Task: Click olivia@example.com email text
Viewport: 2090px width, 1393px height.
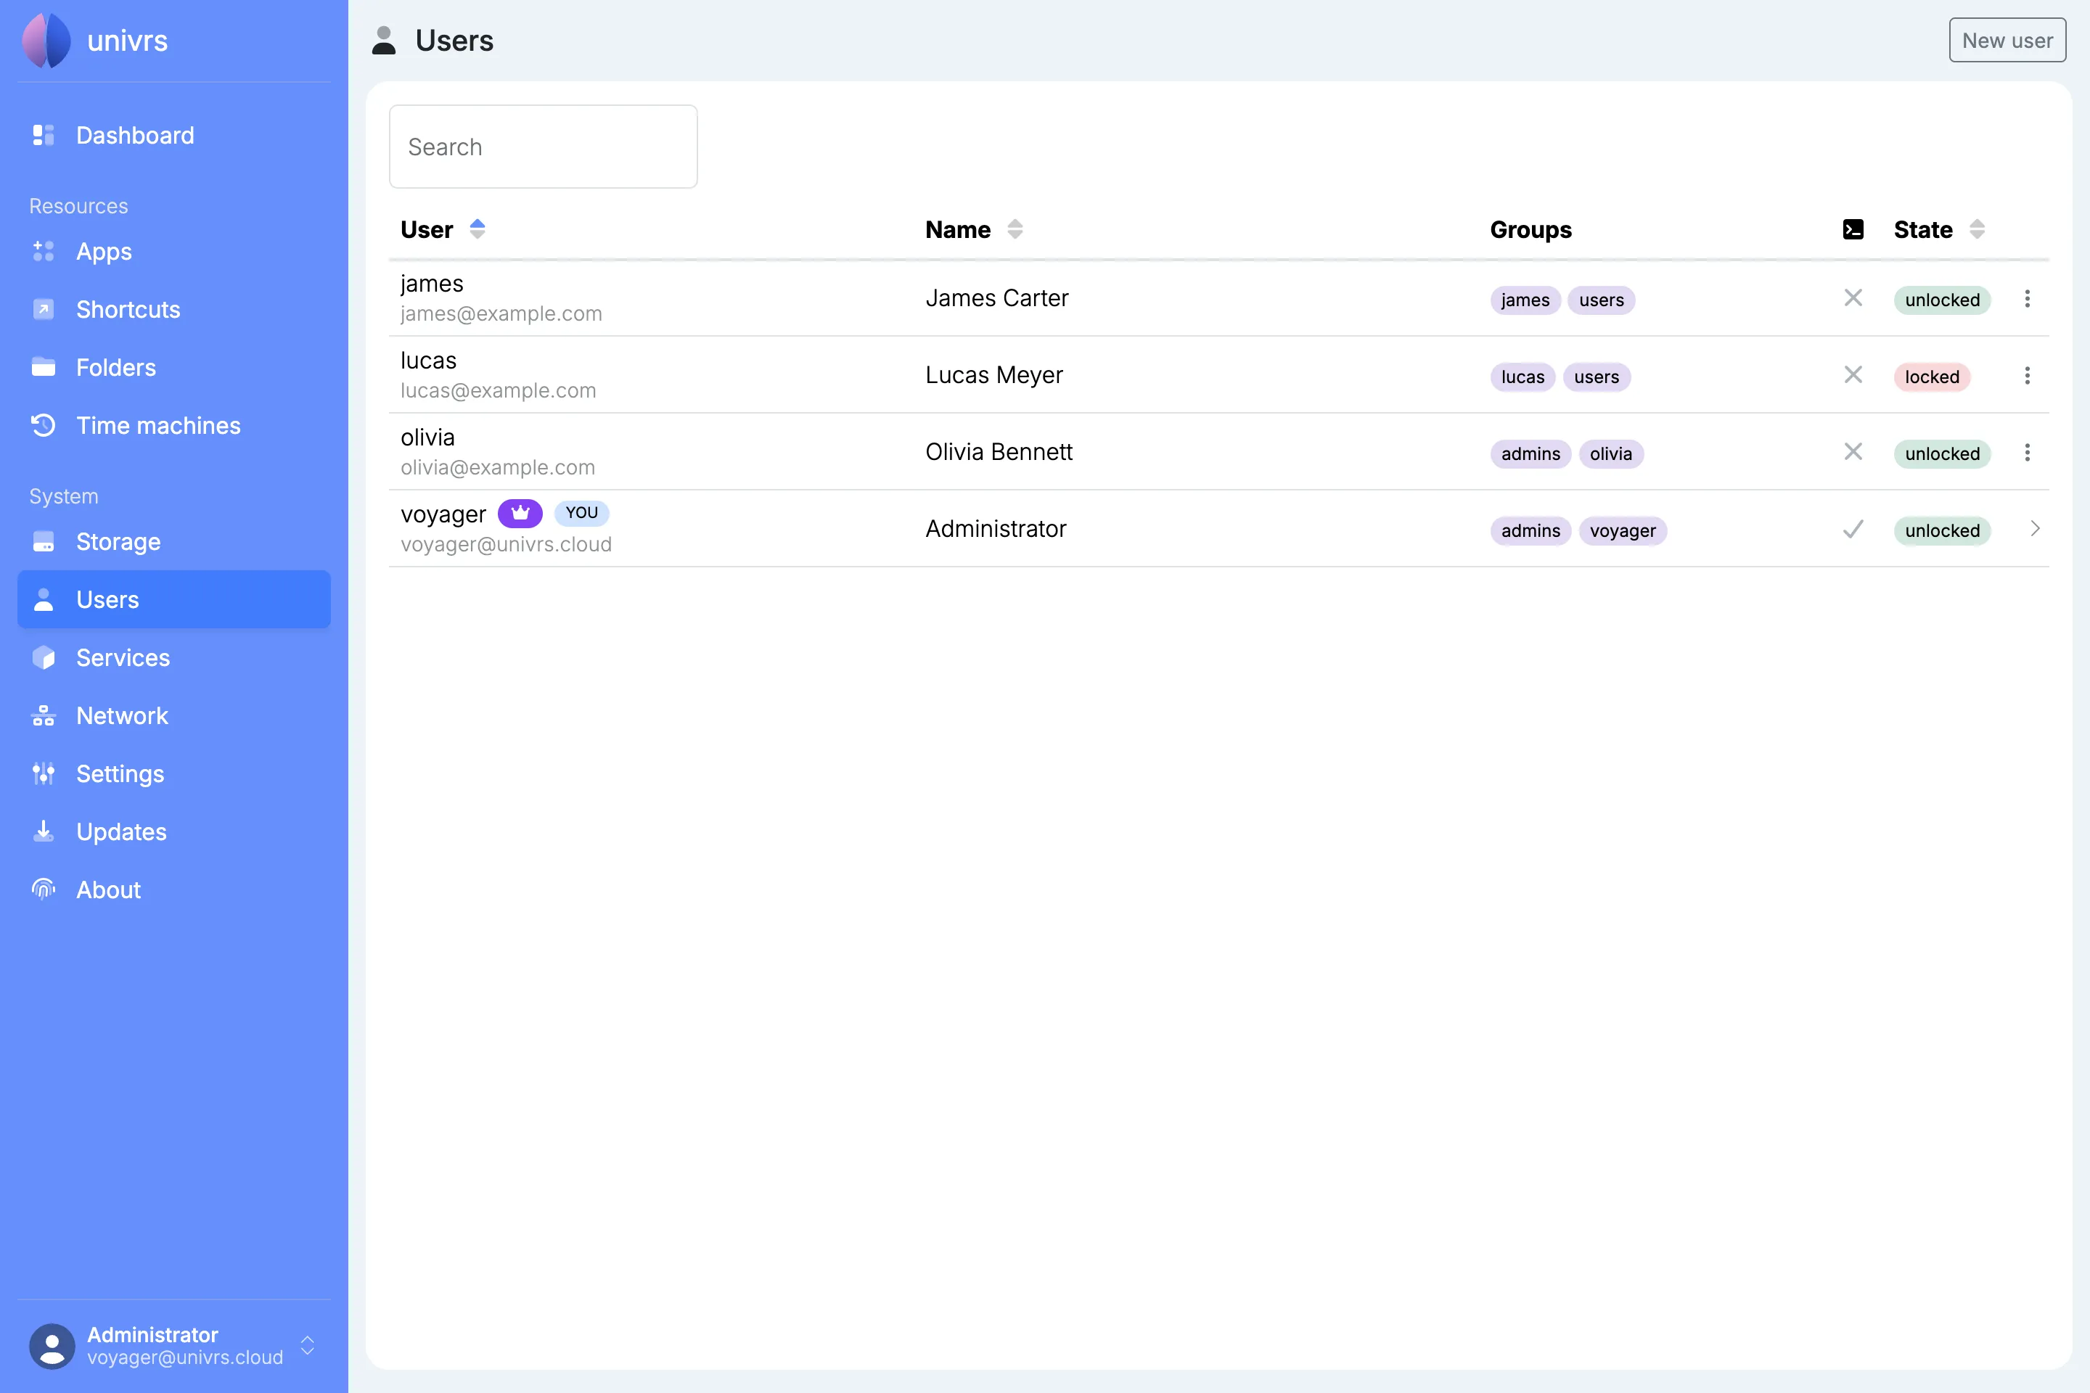Action: pos(498,467)
